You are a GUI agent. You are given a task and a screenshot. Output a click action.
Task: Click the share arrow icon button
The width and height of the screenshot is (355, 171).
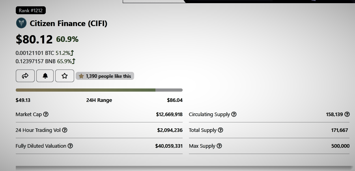[25, 76]
